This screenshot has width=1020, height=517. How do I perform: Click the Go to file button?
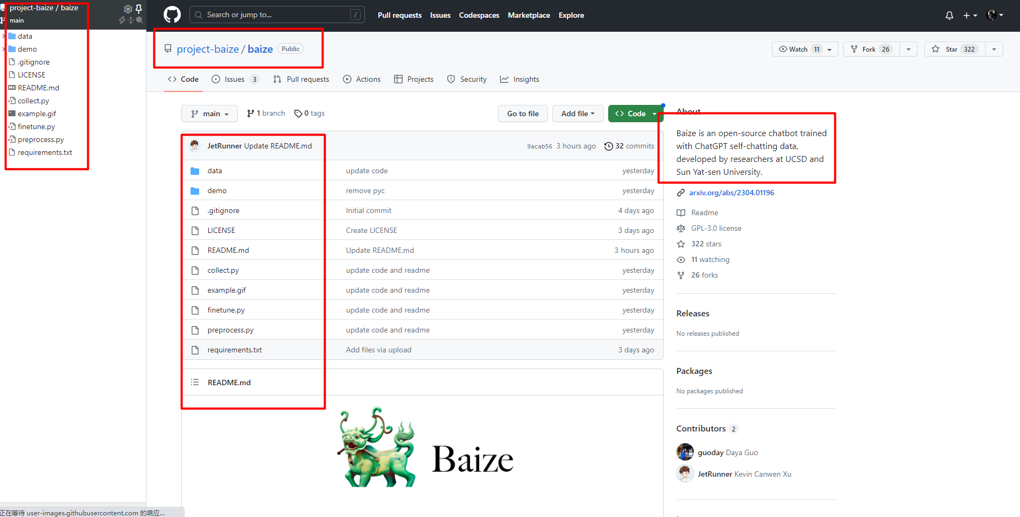(x=523, y=114)
